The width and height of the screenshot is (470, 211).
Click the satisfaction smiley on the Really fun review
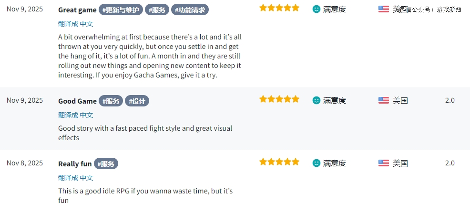pyautogui.click(x=317, y=163)
